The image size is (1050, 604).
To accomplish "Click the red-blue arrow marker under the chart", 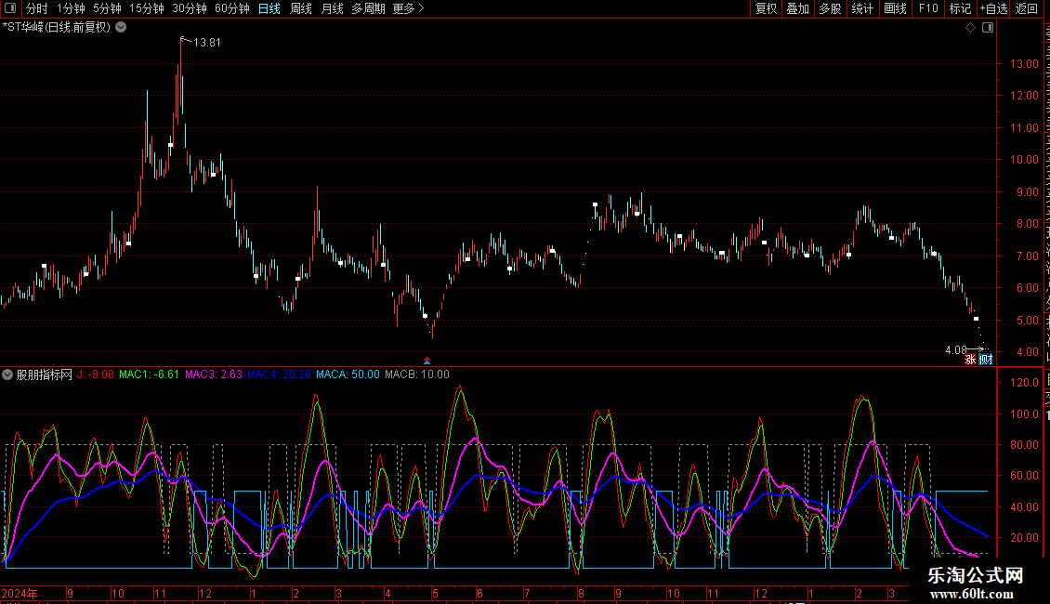I will (x=427, y=361).
